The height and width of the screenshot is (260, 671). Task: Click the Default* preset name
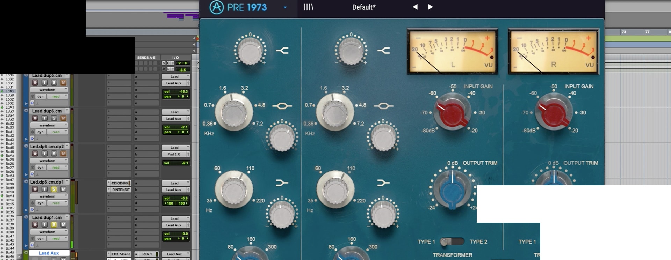click(364, 7)
